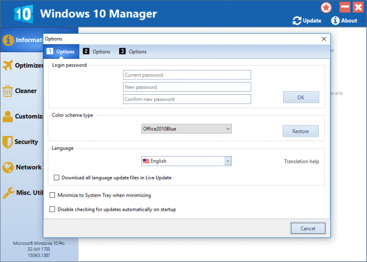Switch to the first Options tab label
The image size is (367, 262).
click(65, 51)
